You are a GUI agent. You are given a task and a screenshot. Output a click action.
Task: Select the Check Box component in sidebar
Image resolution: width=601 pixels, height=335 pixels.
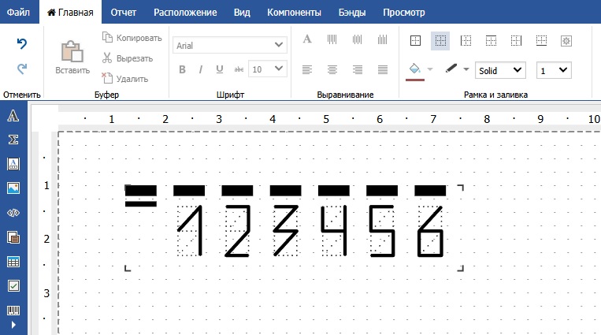point(13,285)
